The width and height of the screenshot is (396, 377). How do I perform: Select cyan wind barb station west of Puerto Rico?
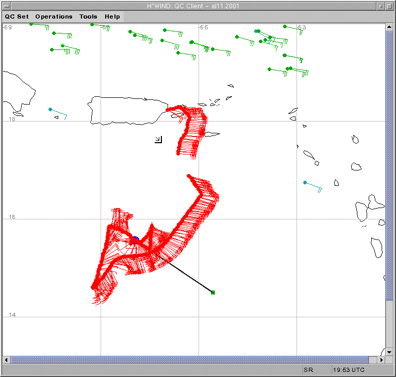50,109
